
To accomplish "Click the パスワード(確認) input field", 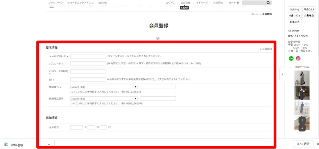I will point(88,71).
